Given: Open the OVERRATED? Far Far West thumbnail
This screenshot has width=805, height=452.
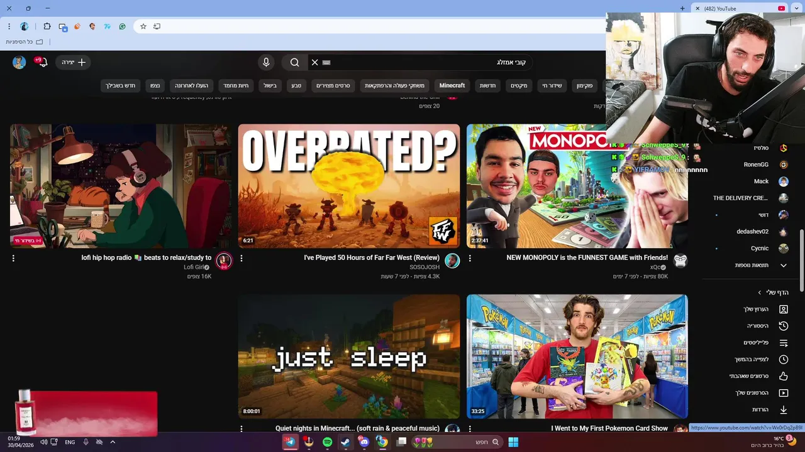Looking at the screenshot, I should point(349,186).
